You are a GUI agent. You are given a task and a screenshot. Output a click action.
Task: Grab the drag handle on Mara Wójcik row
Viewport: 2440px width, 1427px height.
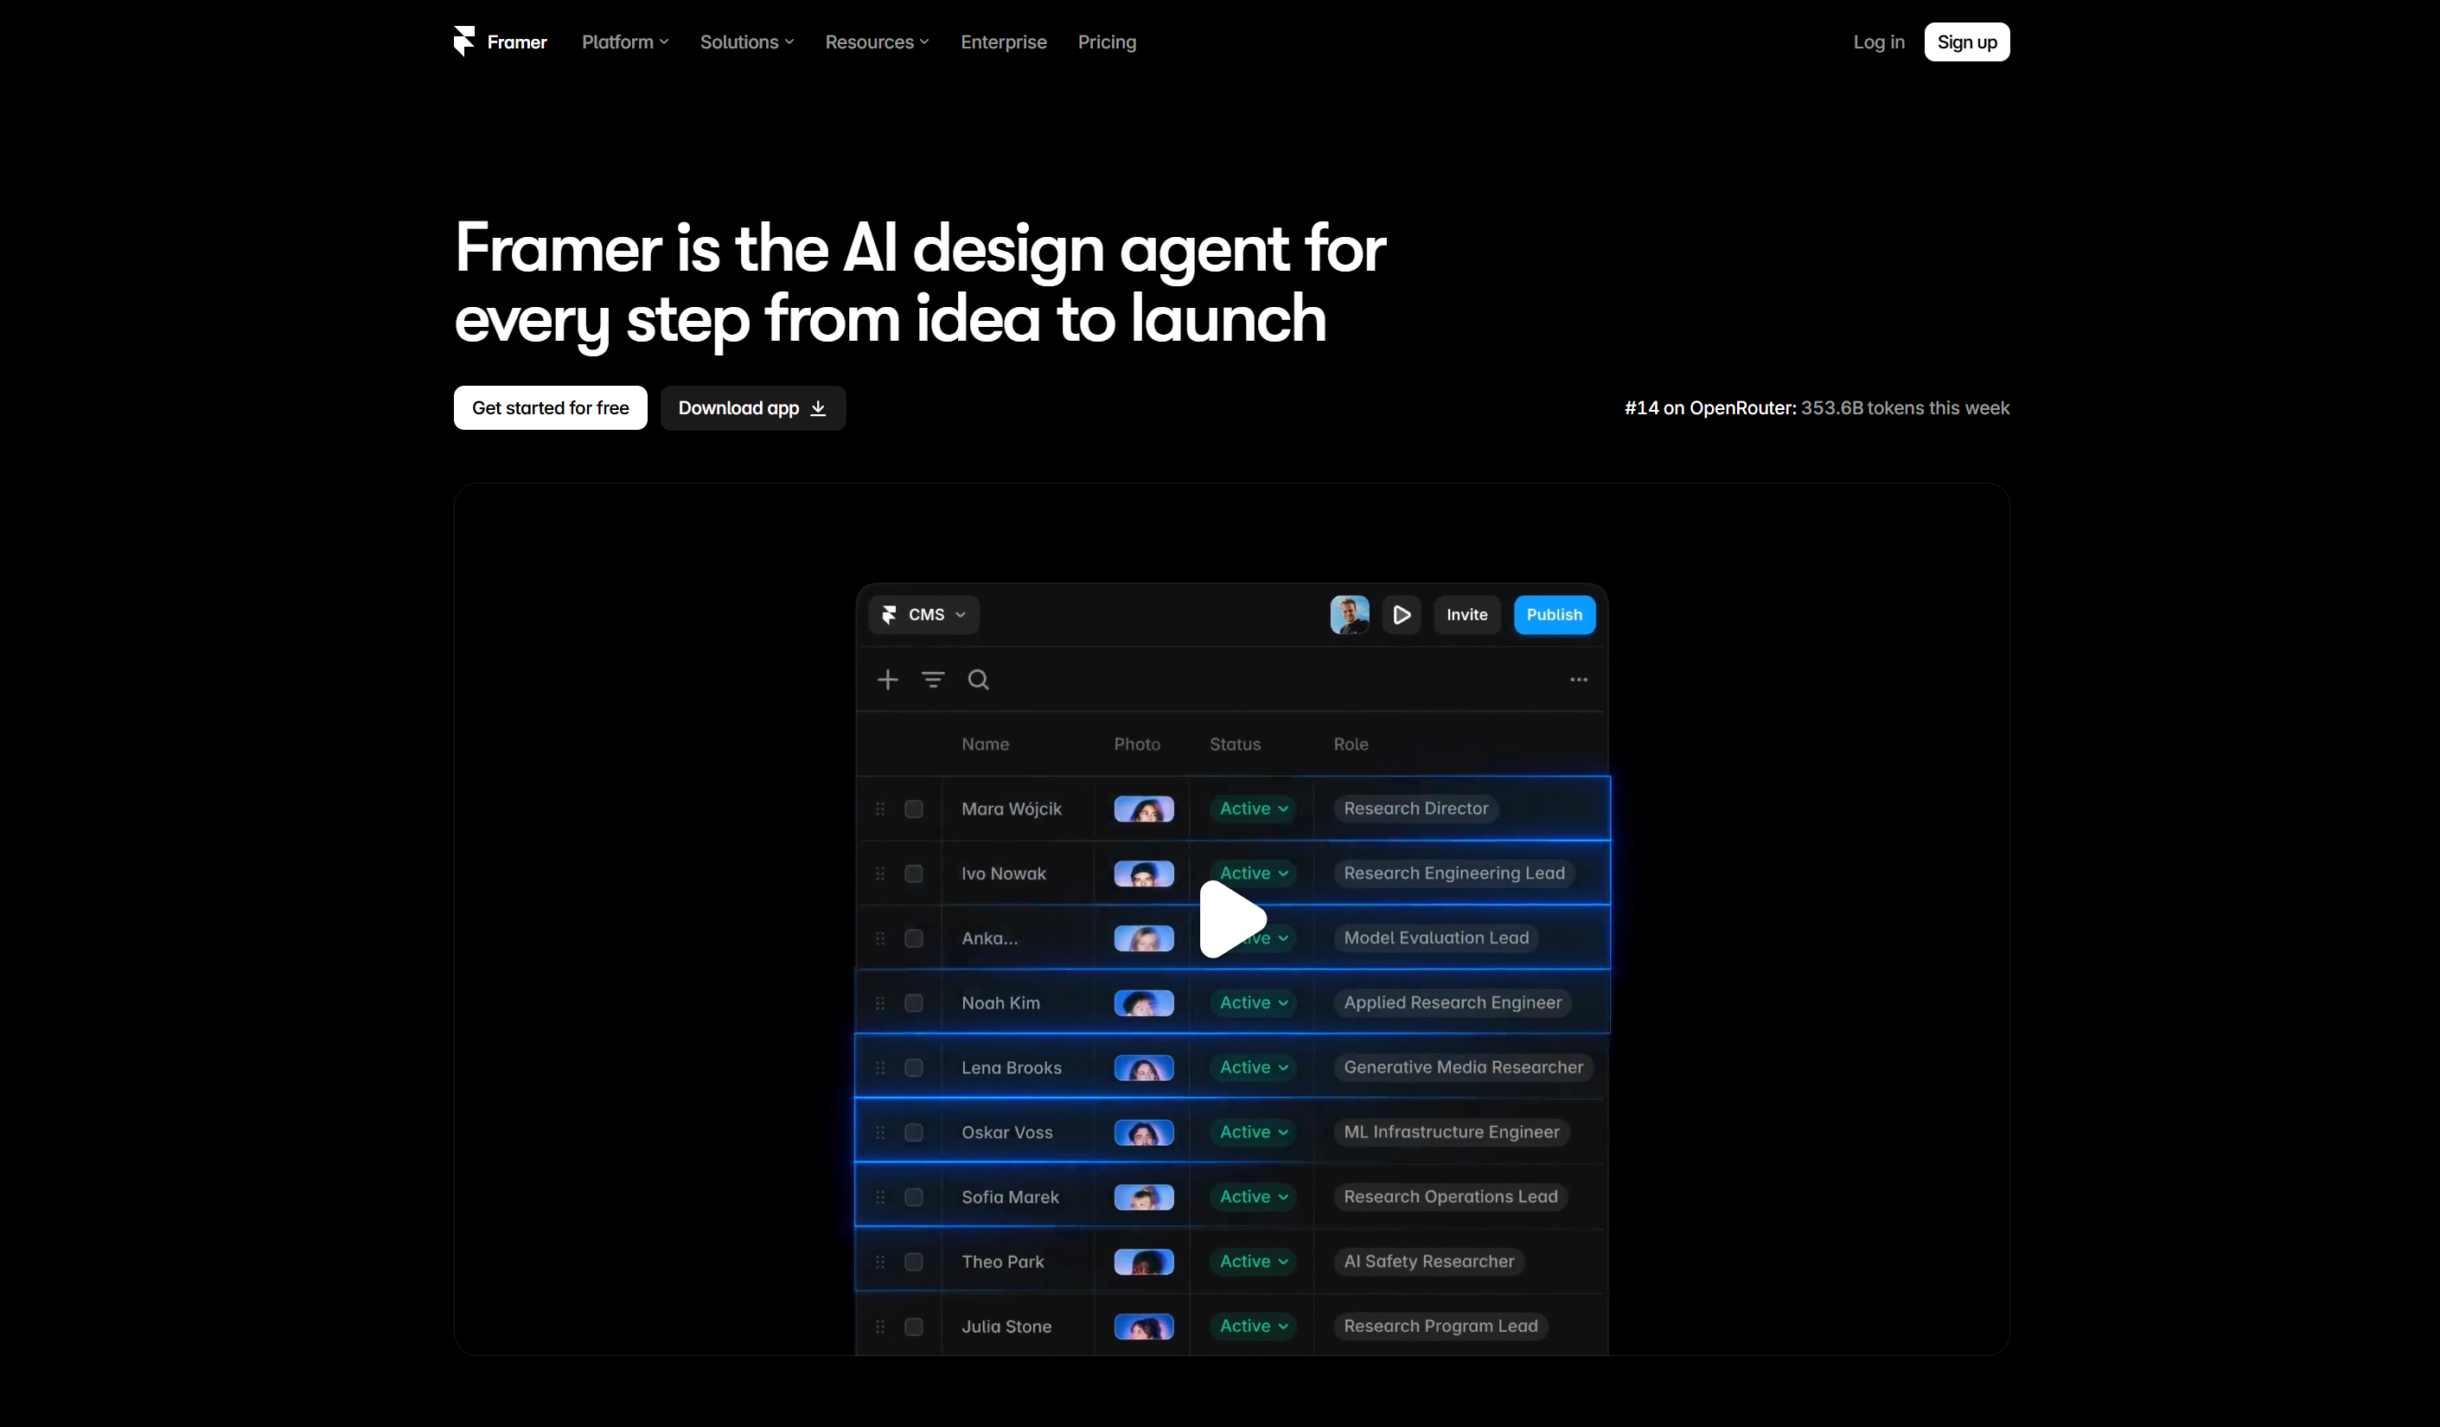tap(880, 809)
